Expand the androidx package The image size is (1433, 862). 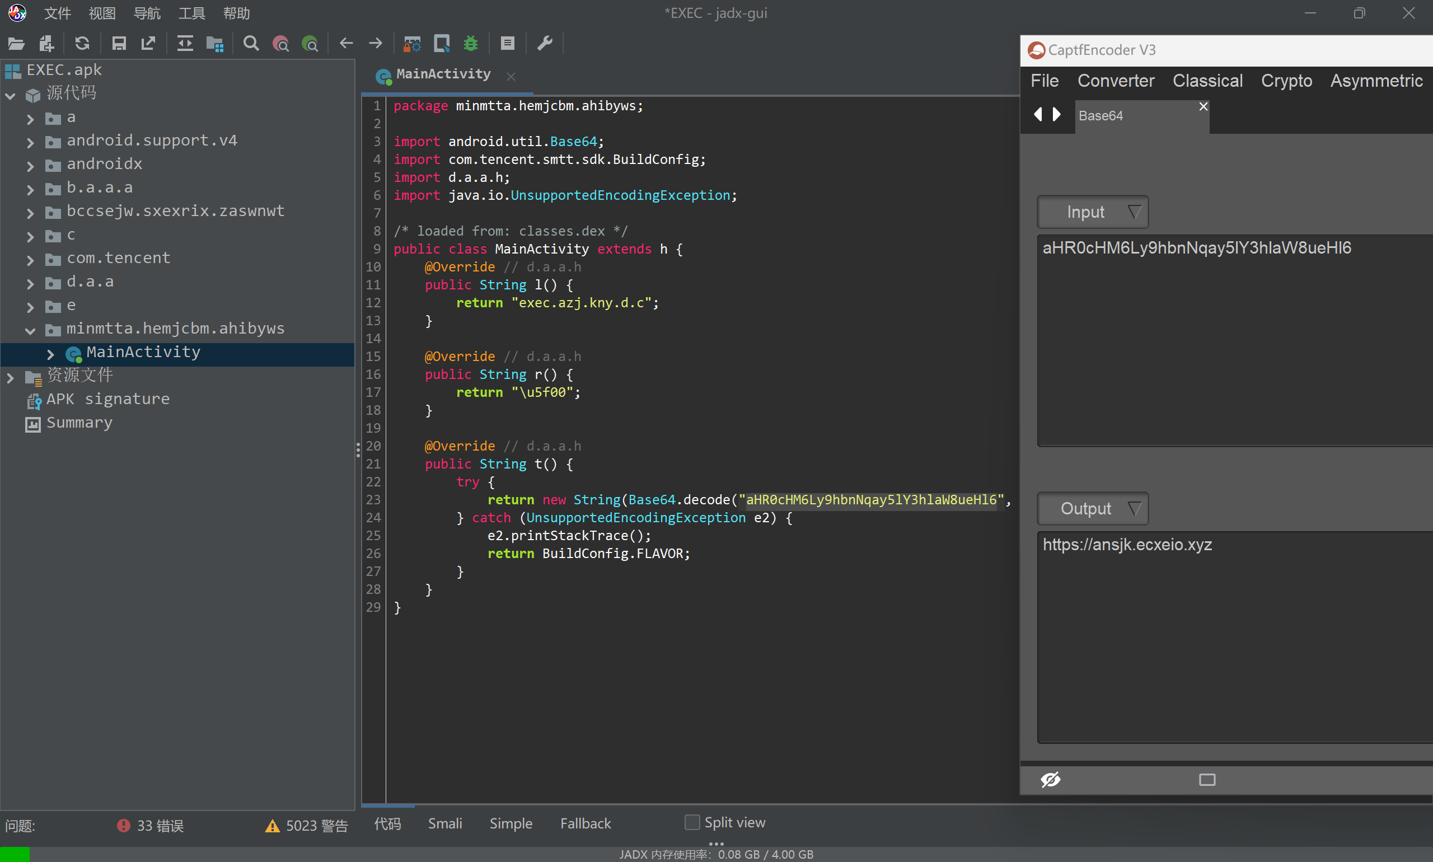(30, 166)
